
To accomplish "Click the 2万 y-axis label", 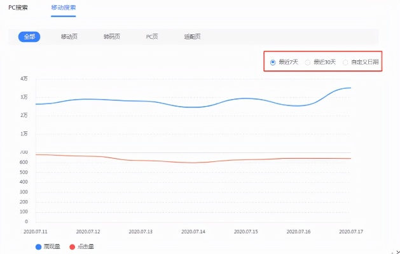I will [24, 116].
